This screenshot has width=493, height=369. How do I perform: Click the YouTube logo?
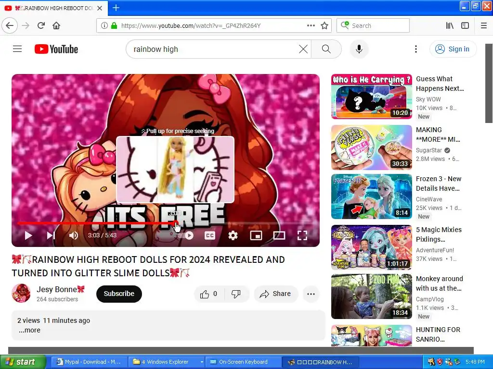56,49
